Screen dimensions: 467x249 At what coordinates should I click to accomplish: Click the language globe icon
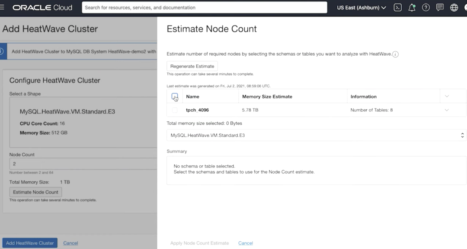click(x=454, y=7)
